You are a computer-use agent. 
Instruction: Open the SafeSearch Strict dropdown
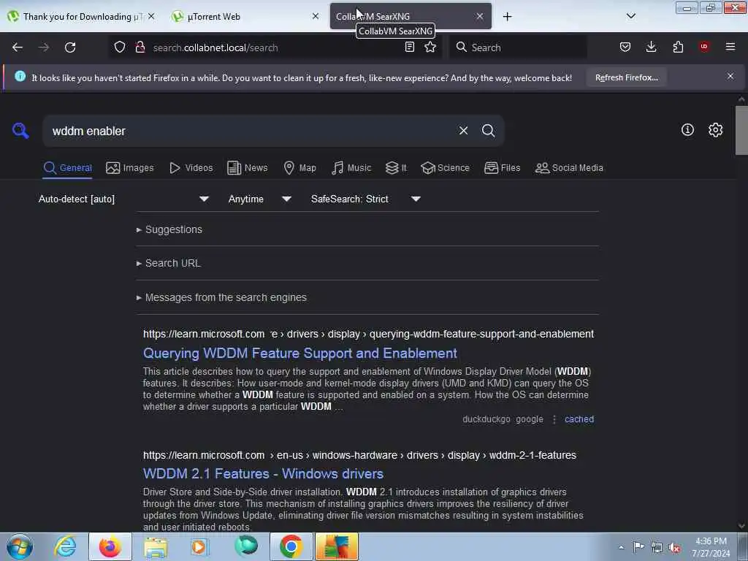pyautogui.click(x=366, y=199)
